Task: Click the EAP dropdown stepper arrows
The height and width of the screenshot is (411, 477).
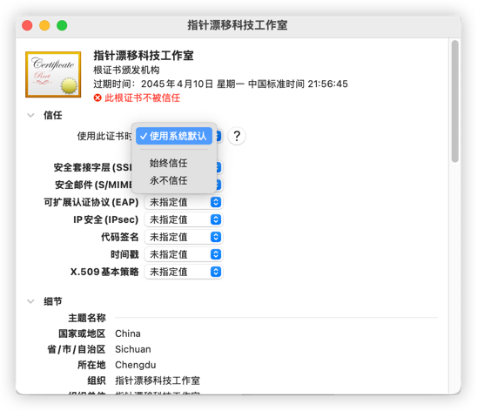Action: (216, 202)
